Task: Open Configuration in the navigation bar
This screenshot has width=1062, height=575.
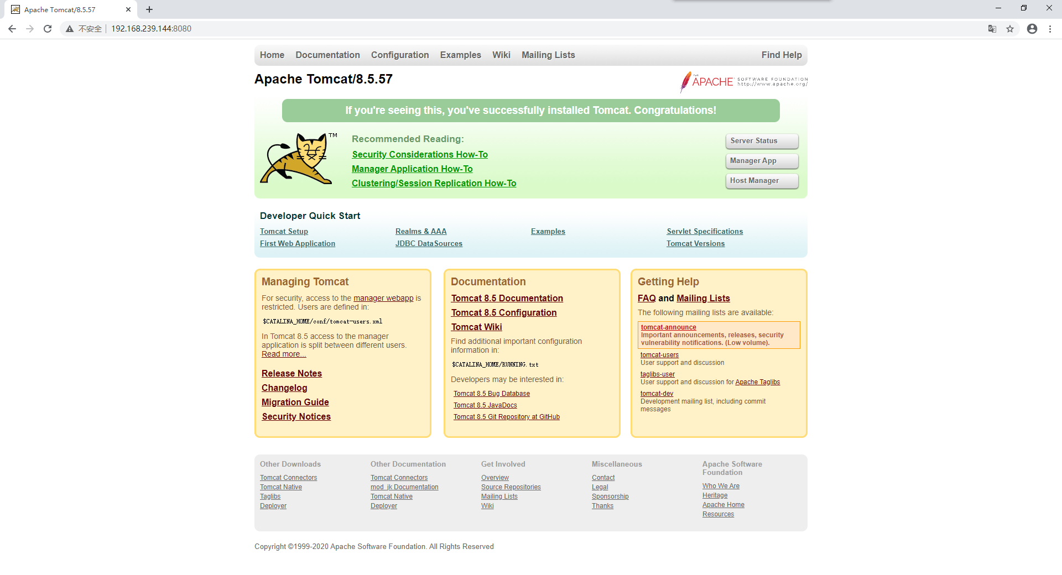Action: point(400,55)
